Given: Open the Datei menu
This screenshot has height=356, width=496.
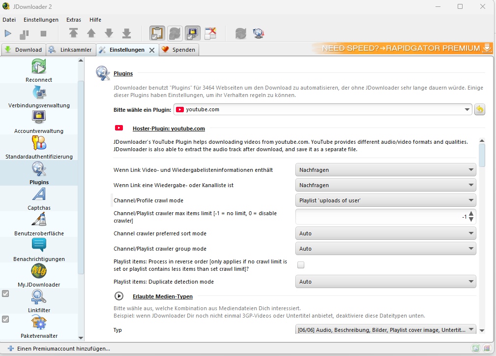Looking at the screenshot, I should (x=9, y=20).
